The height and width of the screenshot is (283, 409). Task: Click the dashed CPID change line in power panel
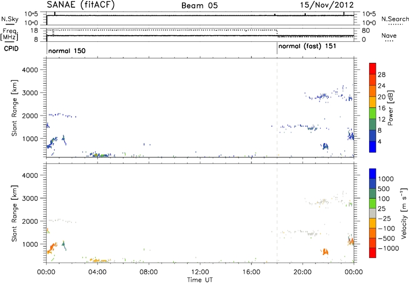tap(277, 108)
